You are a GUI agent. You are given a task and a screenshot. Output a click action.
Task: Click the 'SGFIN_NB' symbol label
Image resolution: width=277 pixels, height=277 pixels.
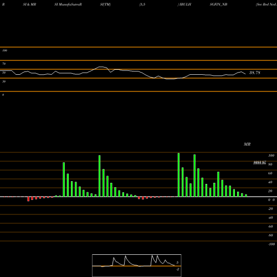[x=218, y=4]
